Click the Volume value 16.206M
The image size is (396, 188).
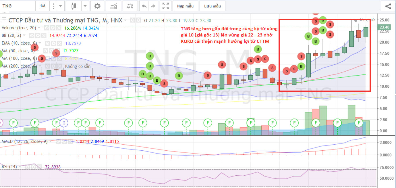pos(73,28)
